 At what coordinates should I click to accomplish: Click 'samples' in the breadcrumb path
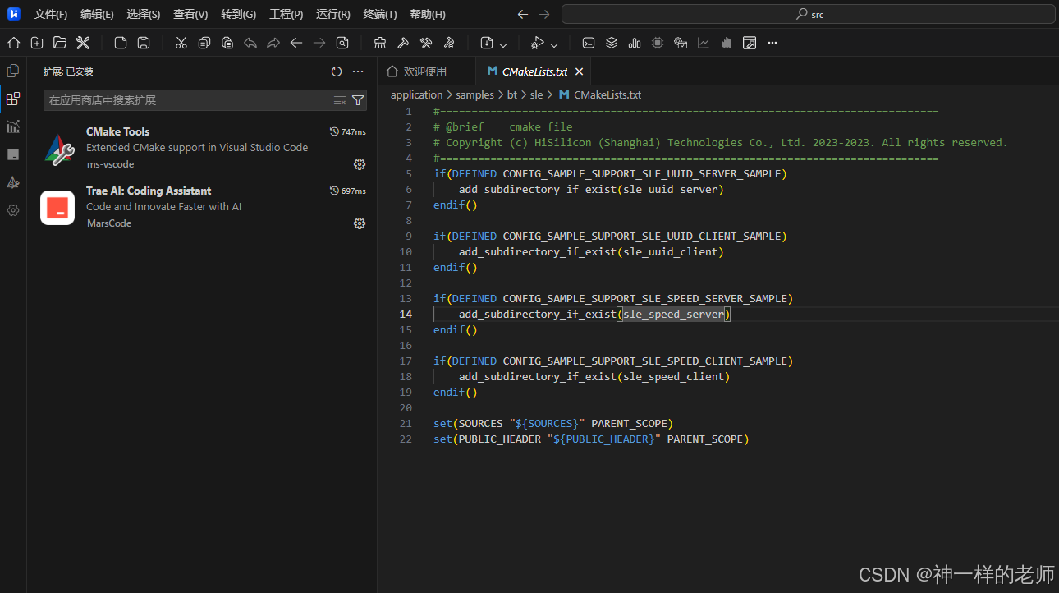(x=474, y=95)
